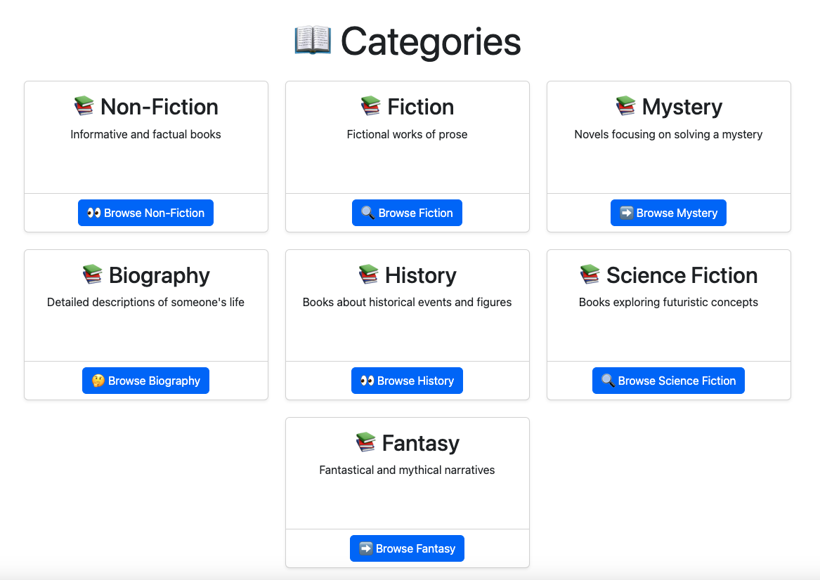Click the 'Informative and factual books' text
820x580 pixels.
coord(146,134)
